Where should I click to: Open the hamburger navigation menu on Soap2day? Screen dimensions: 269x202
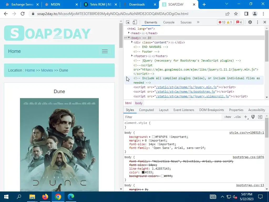pos(105,51)
